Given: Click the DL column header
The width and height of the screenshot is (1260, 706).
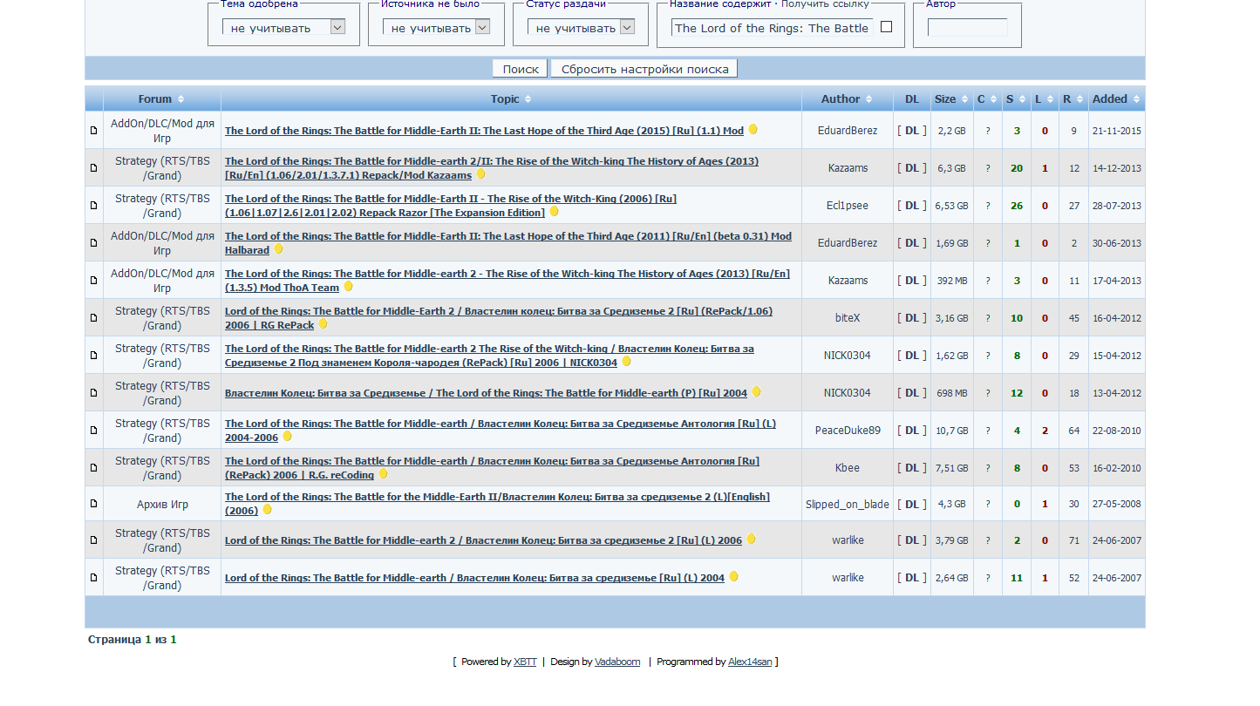Looking at the screenshot, I should [912, 99].
